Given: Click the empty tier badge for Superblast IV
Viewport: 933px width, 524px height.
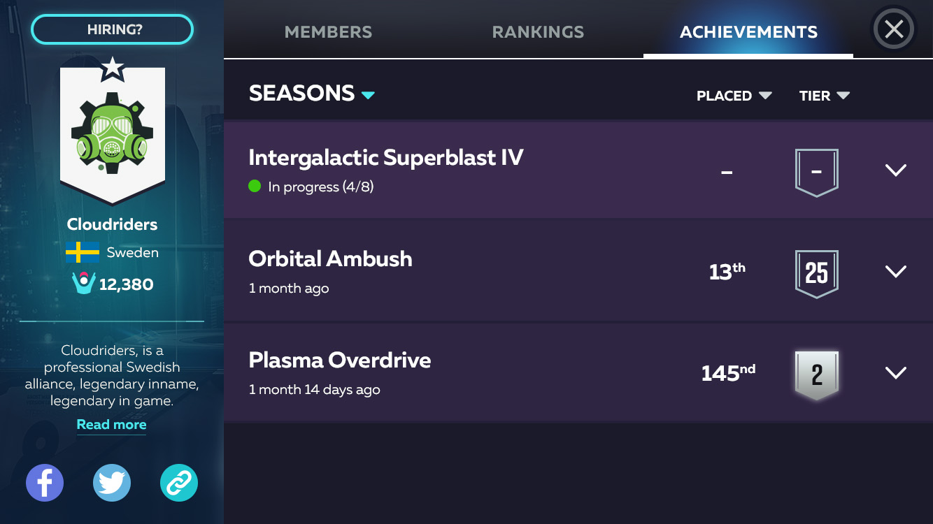Looking at the screenshot, I should coord(816,172).
